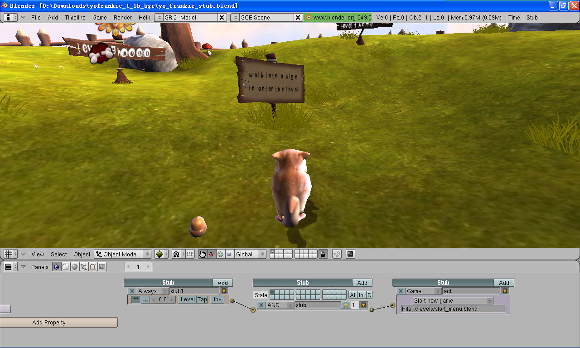Screen dimensions: 580x348
Task: Select the triangle translate manipulator icon
Action: [211, 254]
